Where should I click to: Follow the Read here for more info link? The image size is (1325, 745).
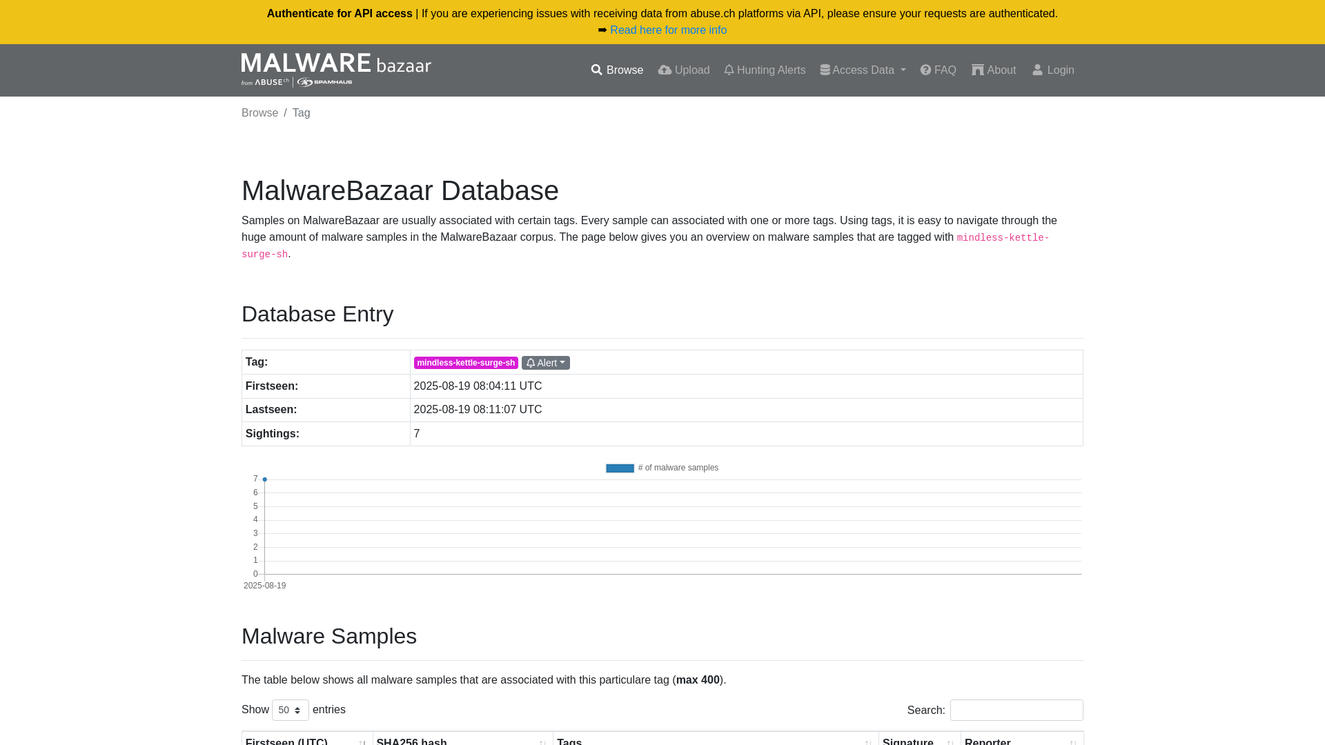(668, 30)
